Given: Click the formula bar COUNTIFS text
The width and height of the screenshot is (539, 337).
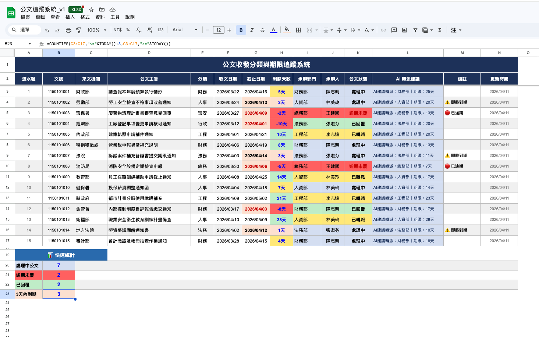Looking at the screenshot, I should [x=109, y=44].
